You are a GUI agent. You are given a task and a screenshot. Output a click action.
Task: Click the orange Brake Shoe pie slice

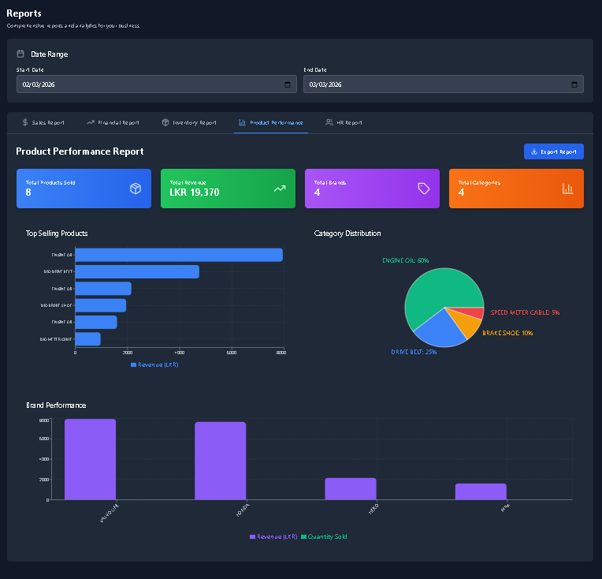point(466,322)
